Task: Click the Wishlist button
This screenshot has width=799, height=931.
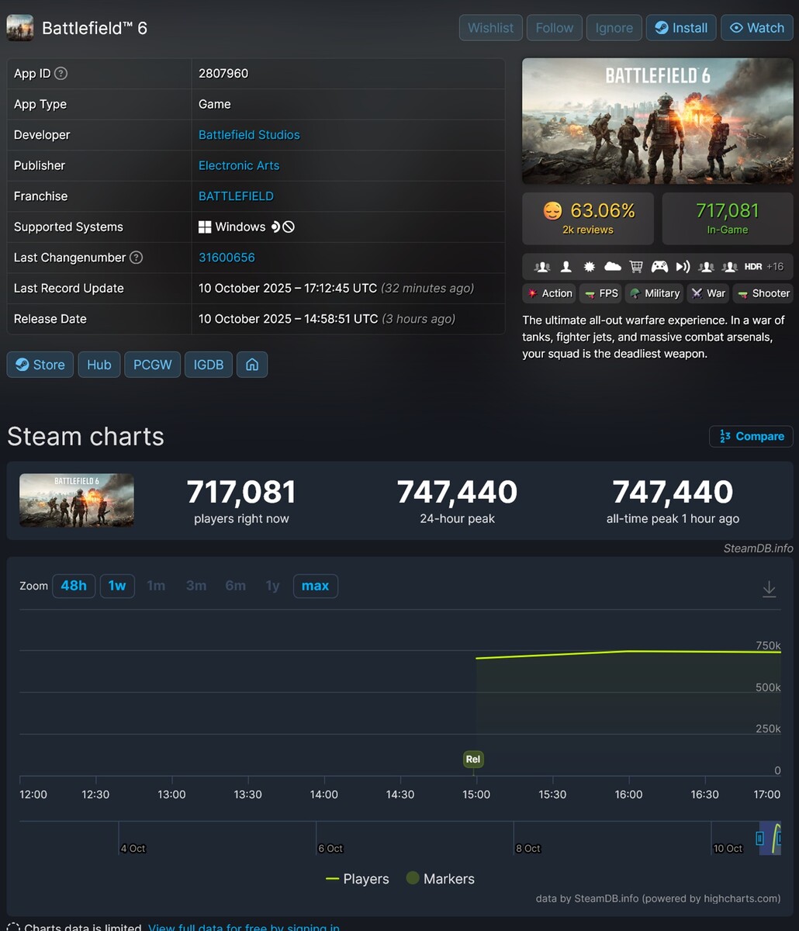Action: coord(490,27)
